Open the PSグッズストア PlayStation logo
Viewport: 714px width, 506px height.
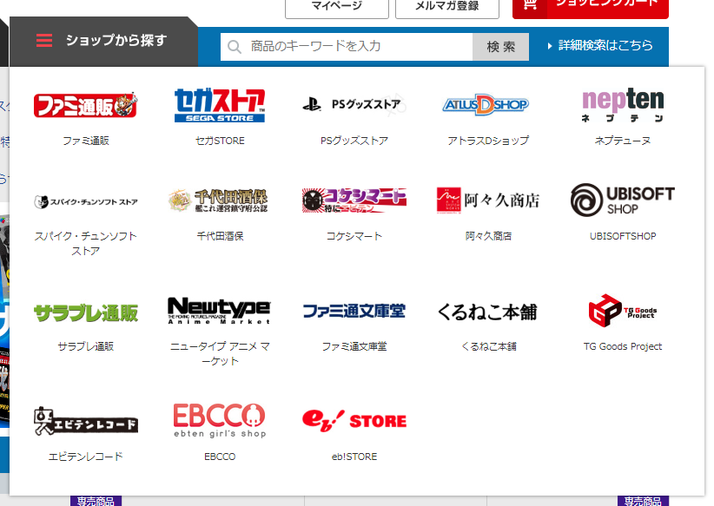(x=354, y=105)
